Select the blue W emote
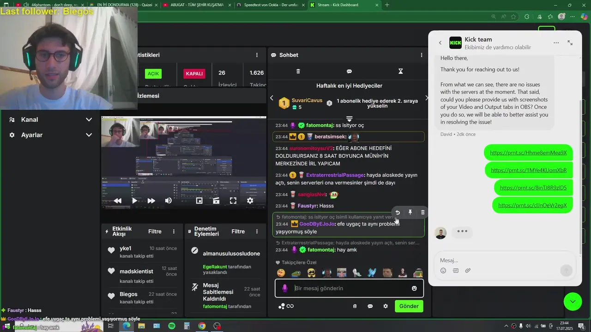The height and width of the screenshot is (332, 591). [x=372, y=273]
